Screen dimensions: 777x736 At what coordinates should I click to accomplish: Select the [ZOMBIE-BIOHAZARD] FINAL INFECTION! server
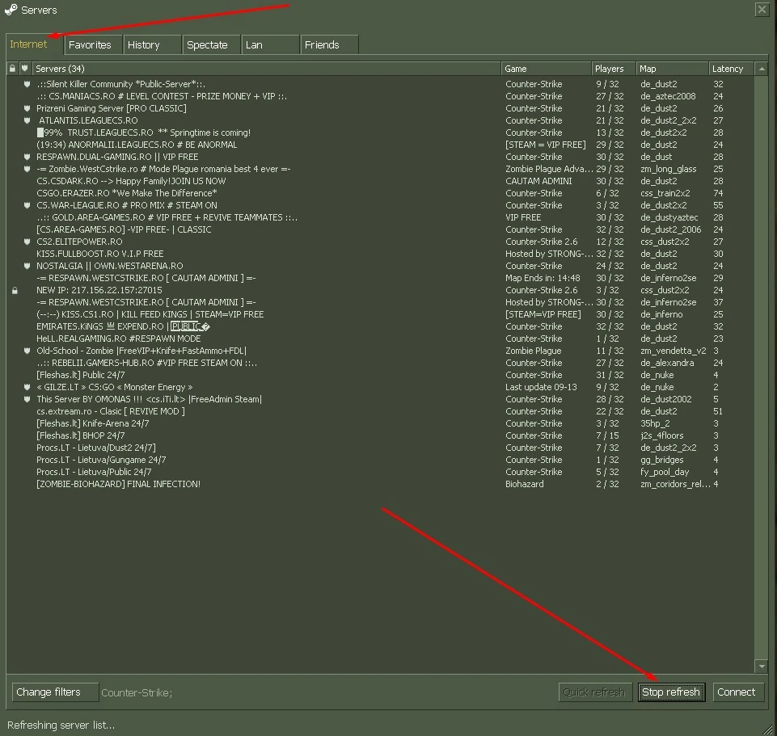click(x=380, y=485)
